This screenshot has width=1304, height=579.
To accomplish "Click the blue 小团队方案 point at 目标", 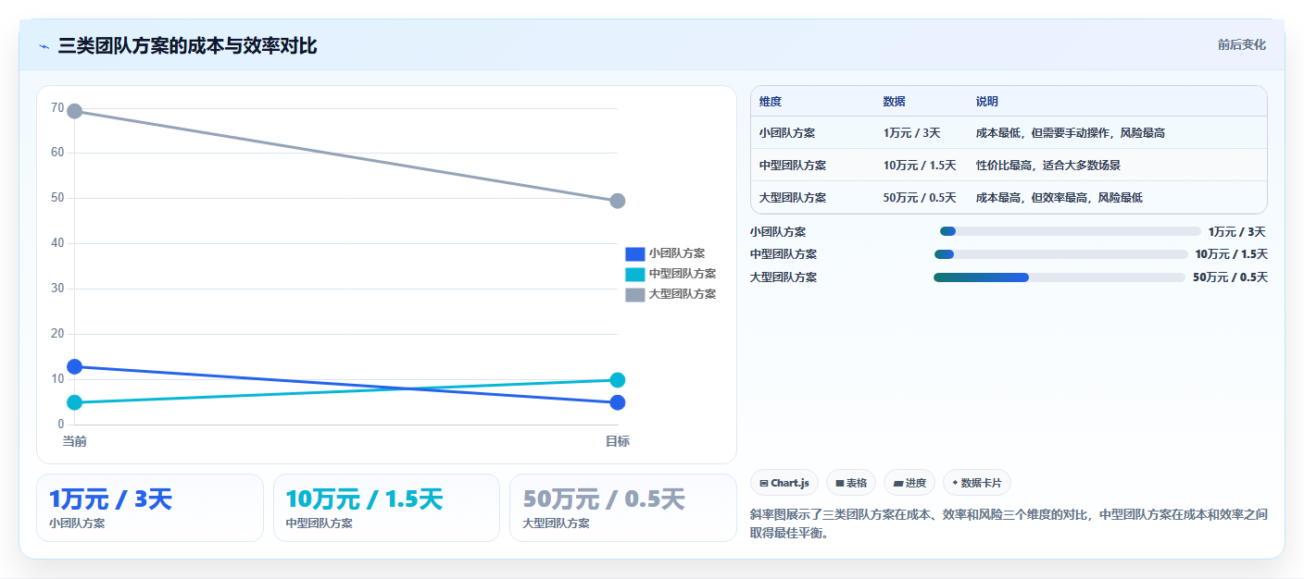I will pos(618,402).
